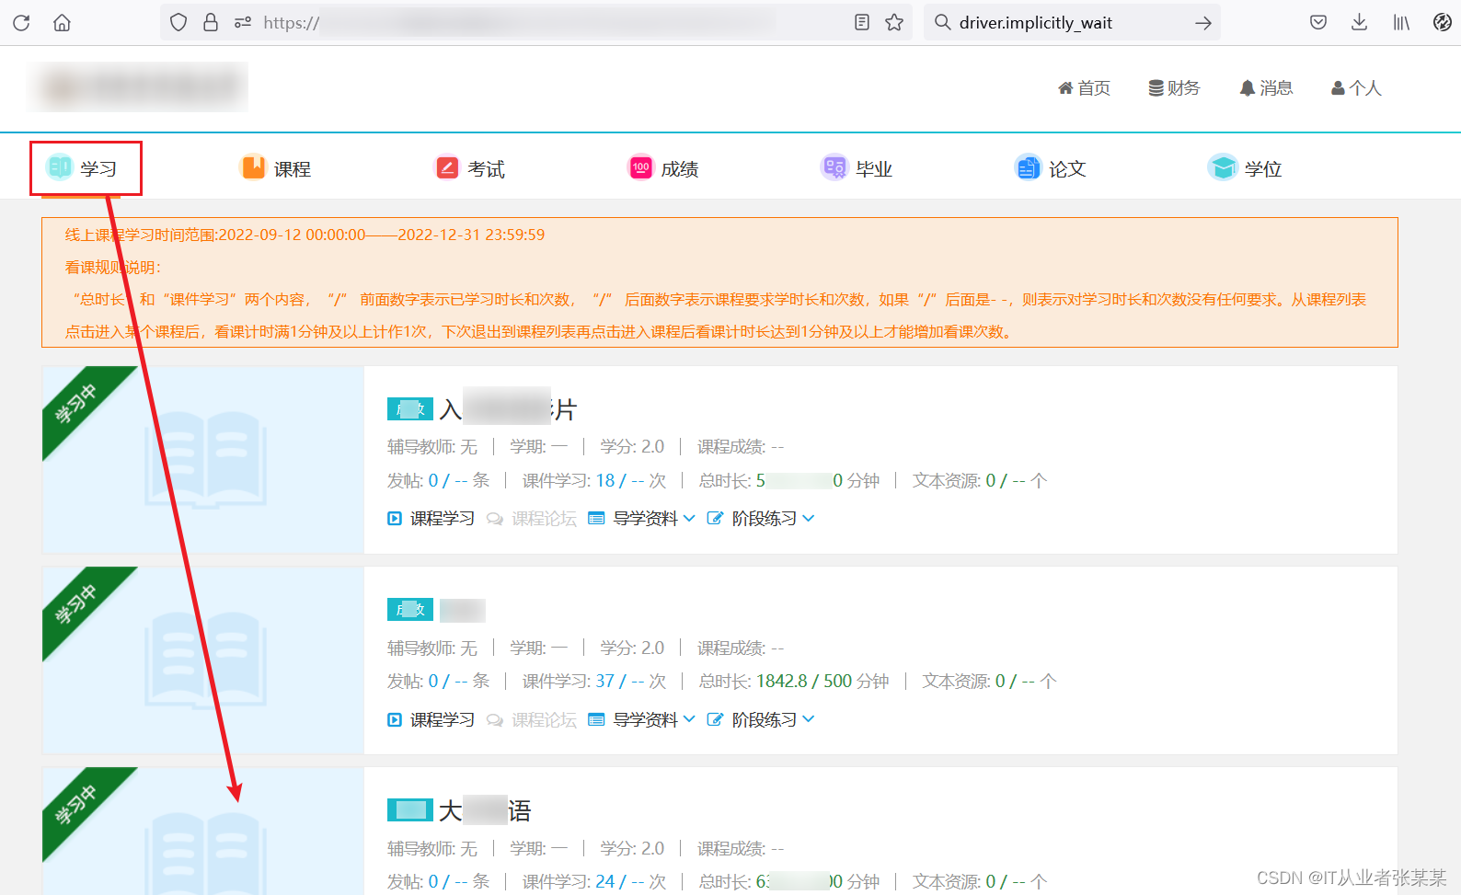Open 个人 profile page
This screenshot has width=1461, height=895.
(x=1356, y=88)
